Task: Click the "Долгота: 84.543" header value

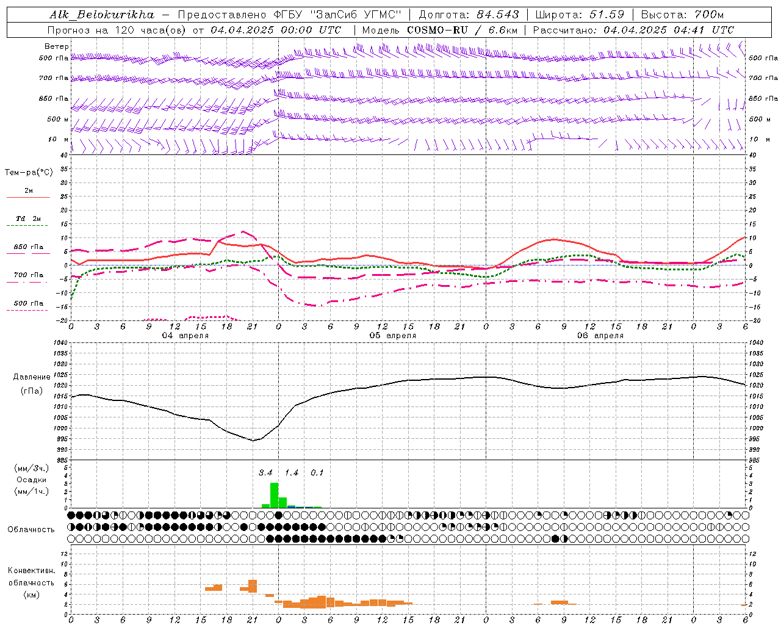Action: [469, 15]
